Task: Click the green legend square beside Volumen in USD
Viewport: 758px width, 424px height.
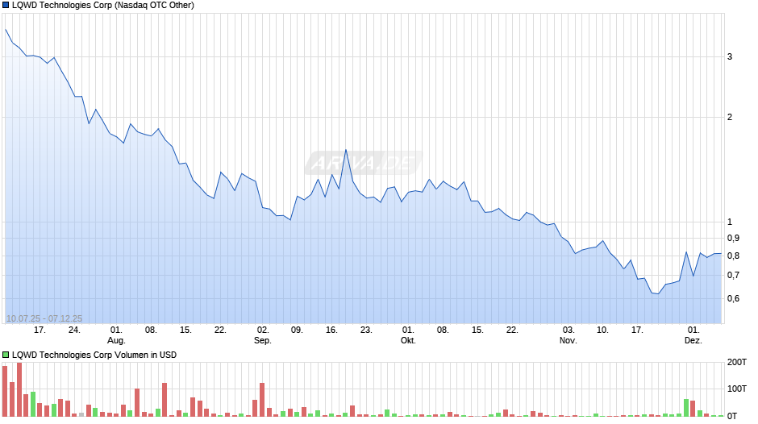Action: coord(6,355)
